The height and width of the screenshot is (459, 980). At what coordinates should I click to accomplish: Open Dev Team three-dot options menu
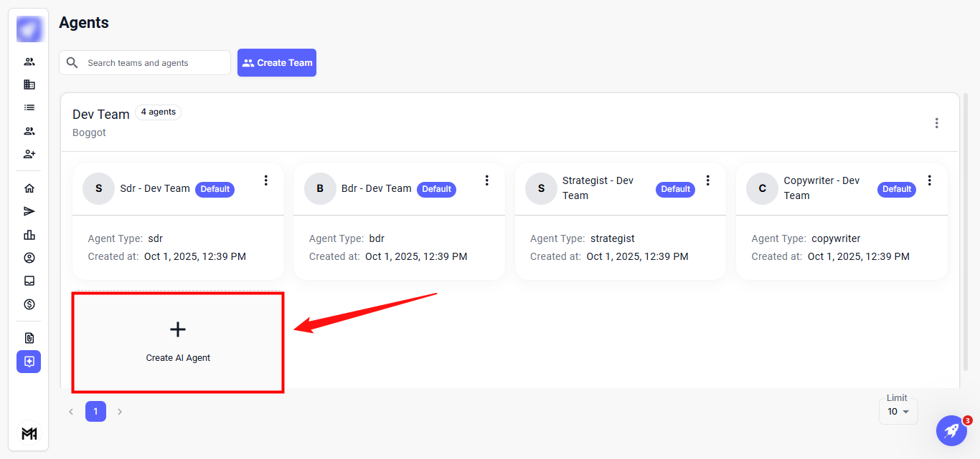(936, 123)
